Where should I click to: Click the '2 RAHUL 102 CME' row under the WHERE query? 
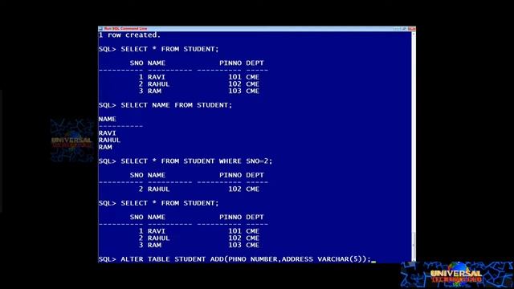click(199, 189)
